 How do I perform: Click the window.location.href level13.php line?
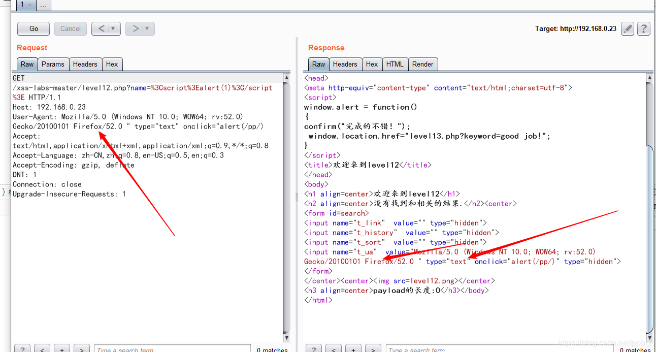[430, 136]
